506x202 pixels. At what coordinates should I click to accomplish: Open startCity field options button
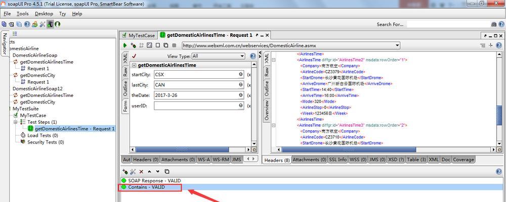(241, 75)
